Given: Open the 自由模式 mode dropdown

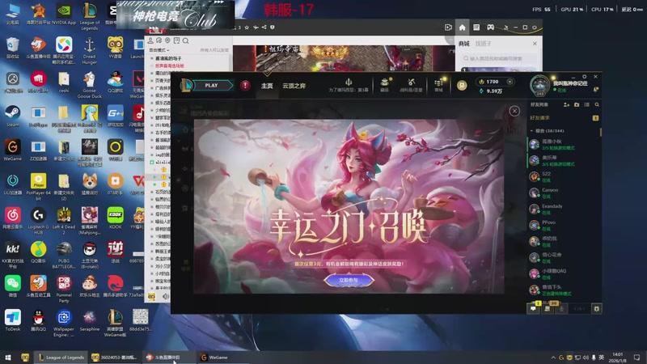Looking at the screenshot, I should point(159,50).
